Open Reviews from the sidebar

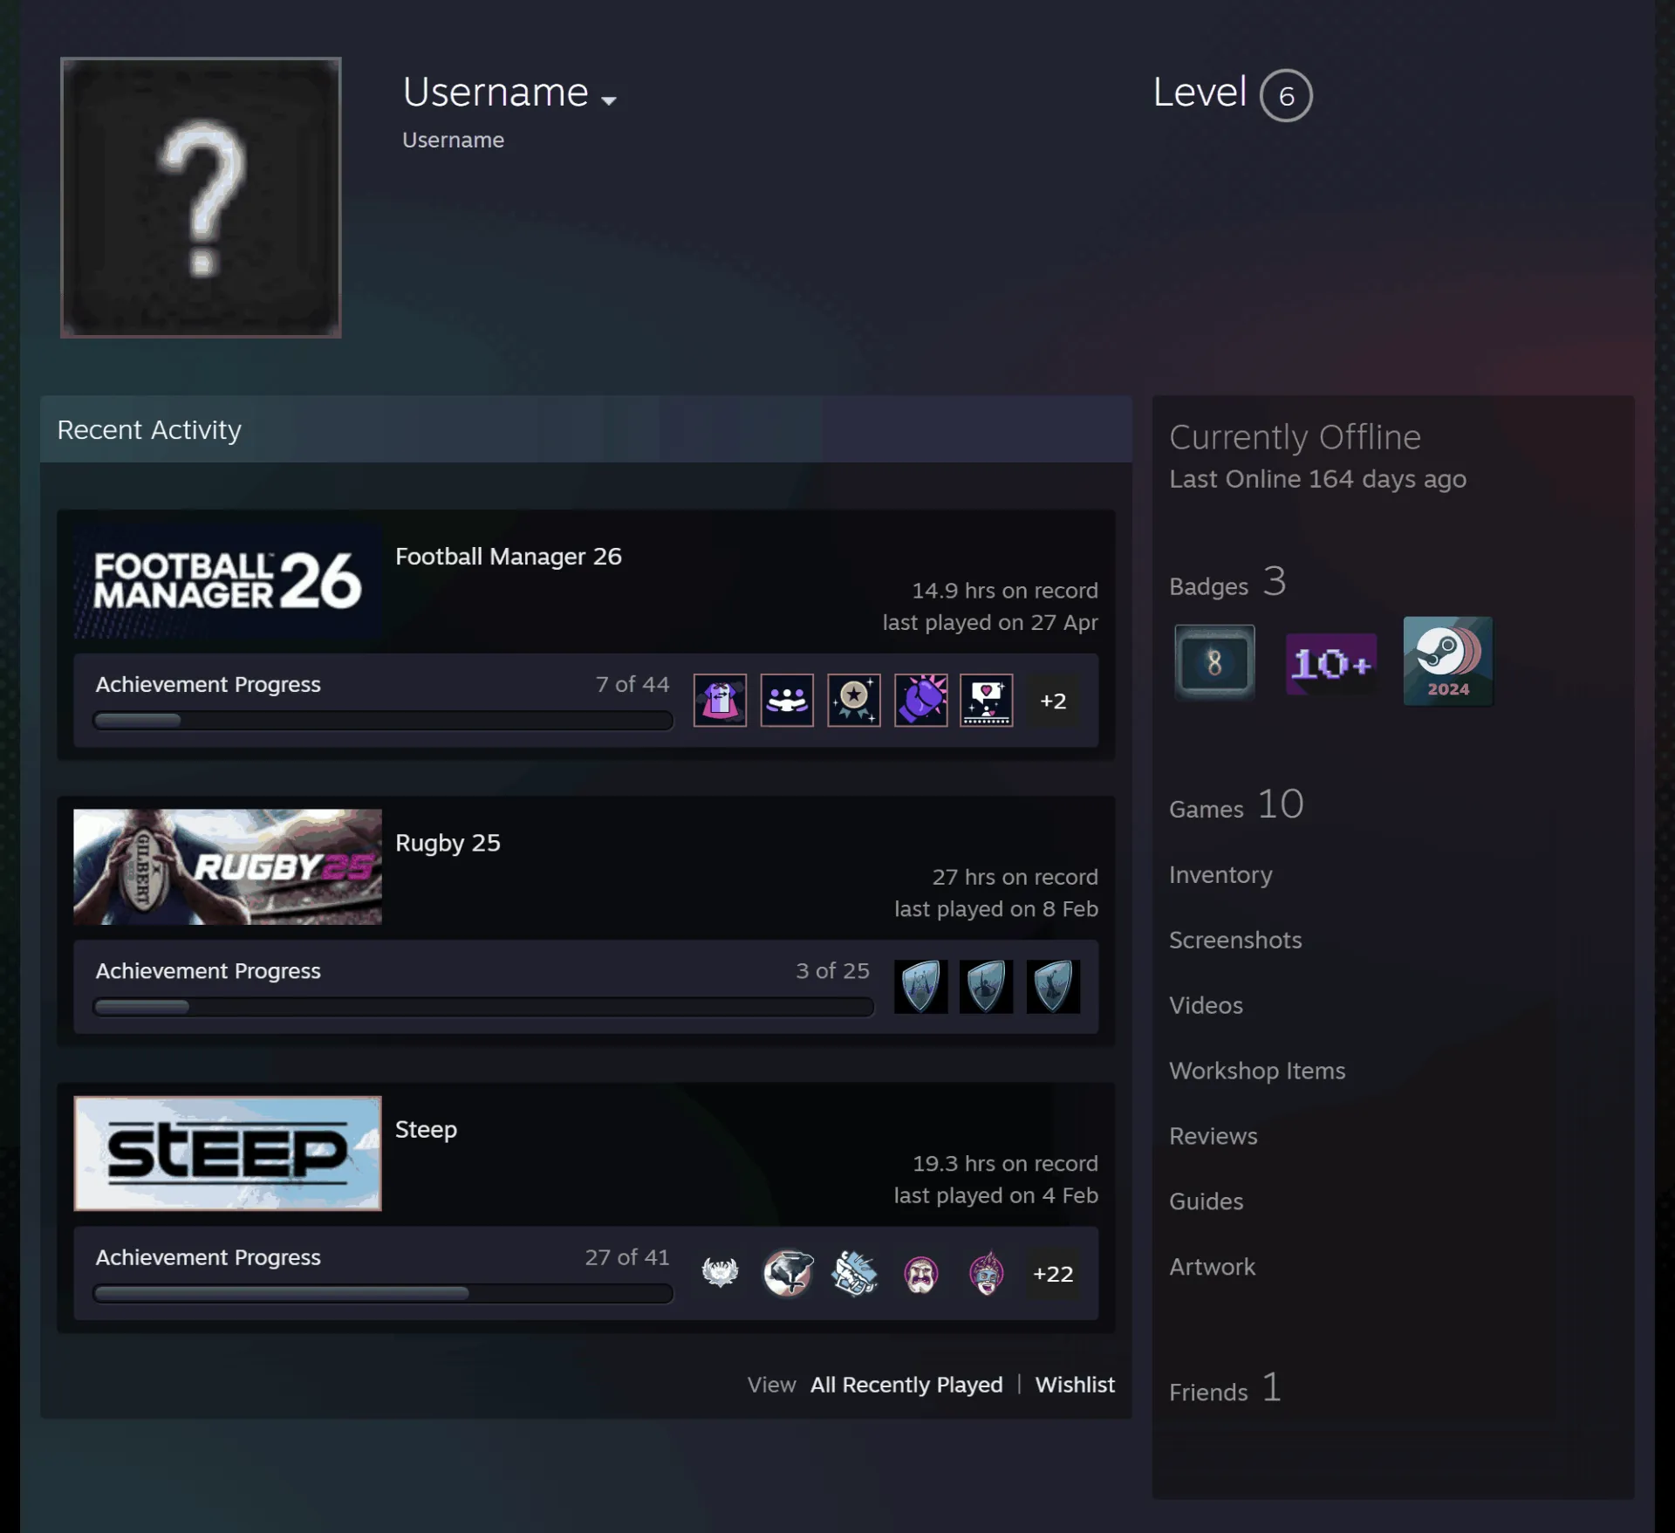(1214, 1136)
